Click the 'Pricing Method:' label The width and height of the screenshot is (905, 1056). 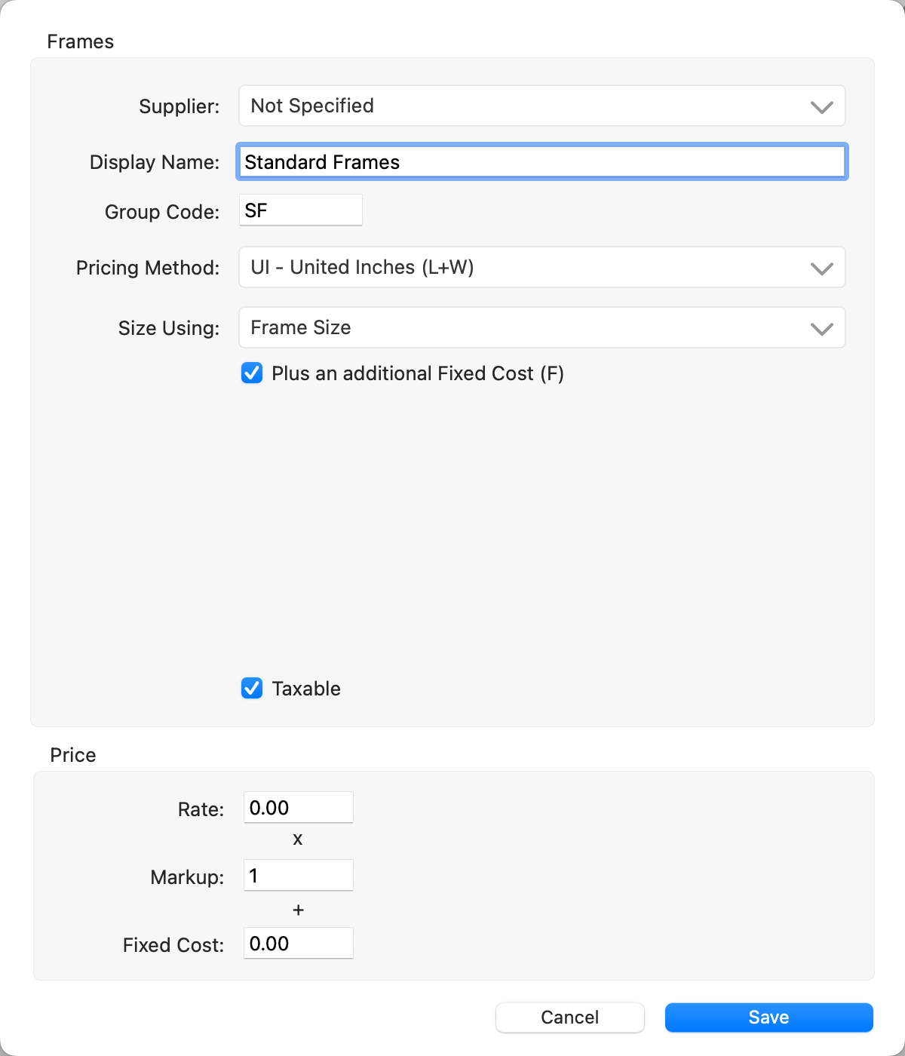(148, 269)
